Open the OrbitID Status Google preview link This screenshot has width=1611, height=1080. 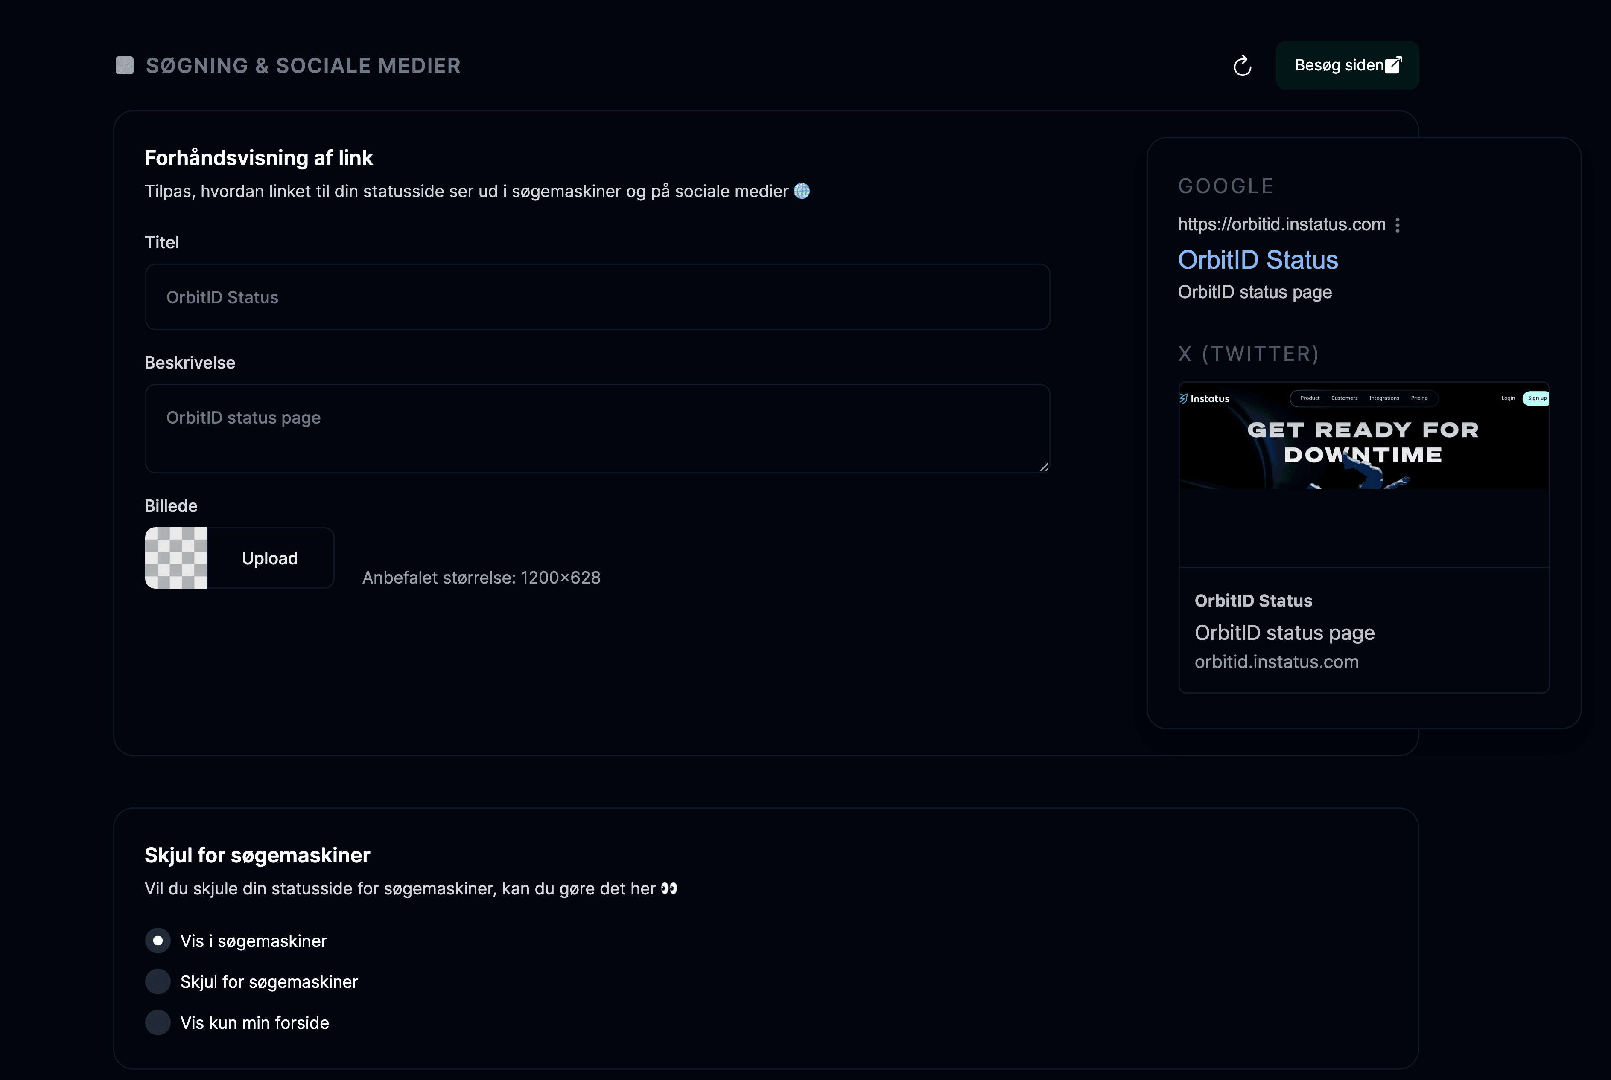[1258, 260]
